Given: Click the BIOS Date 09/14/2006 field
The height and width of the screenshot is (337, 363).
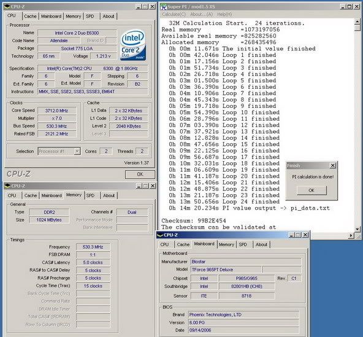Looking at the screenshot, I should click(x=243, y=330).
